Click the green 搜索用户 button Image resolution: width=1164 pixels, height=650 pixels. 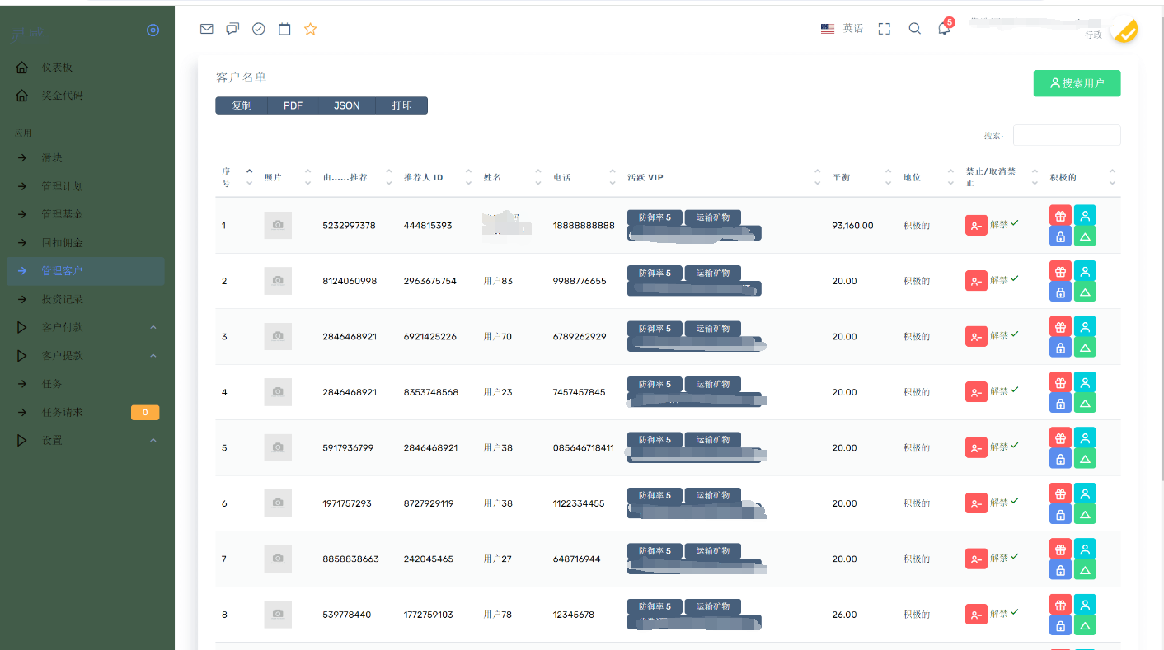tap(1077, 83)
